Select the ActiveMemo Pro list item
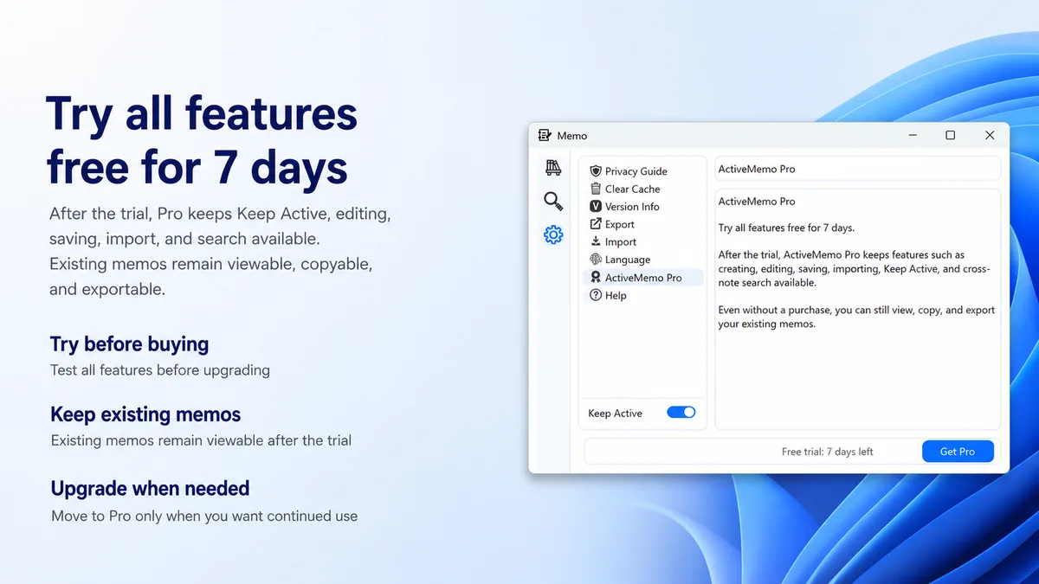Image resolution: width=1039 pixels, height=584 pixels. (x=642, y=278)
